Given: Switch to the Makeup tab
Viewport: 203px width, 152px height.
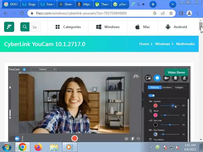Looking at the screenshot, I should (155, 87).
